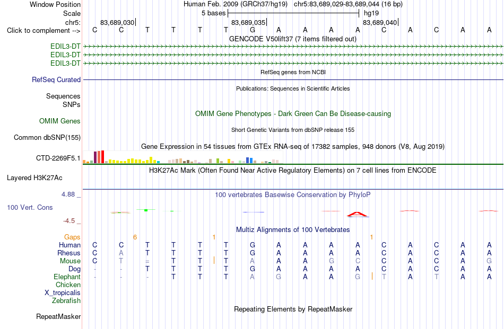Select the Mouse species row label

[x=70, y=261]
